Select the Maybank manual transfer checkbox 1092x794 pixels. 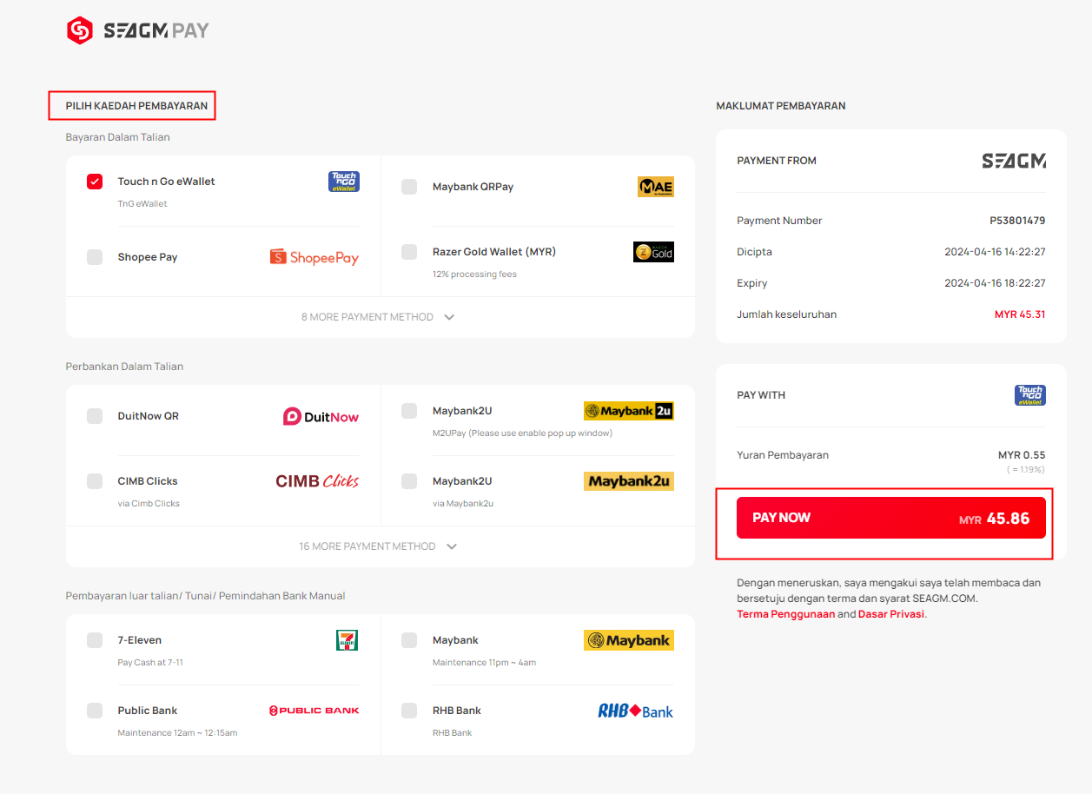coord(409,640)
